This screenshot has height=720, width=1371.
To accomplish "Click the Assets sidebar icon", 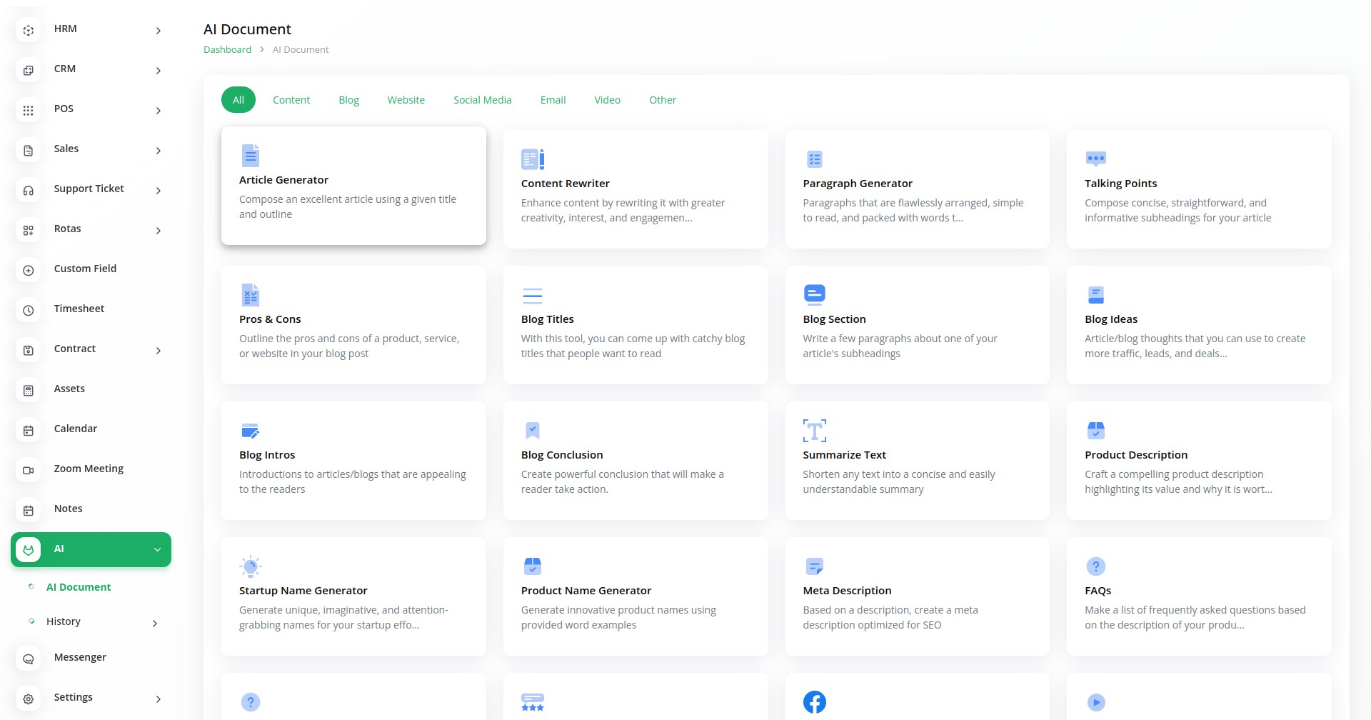I will [x=29, y=390].
